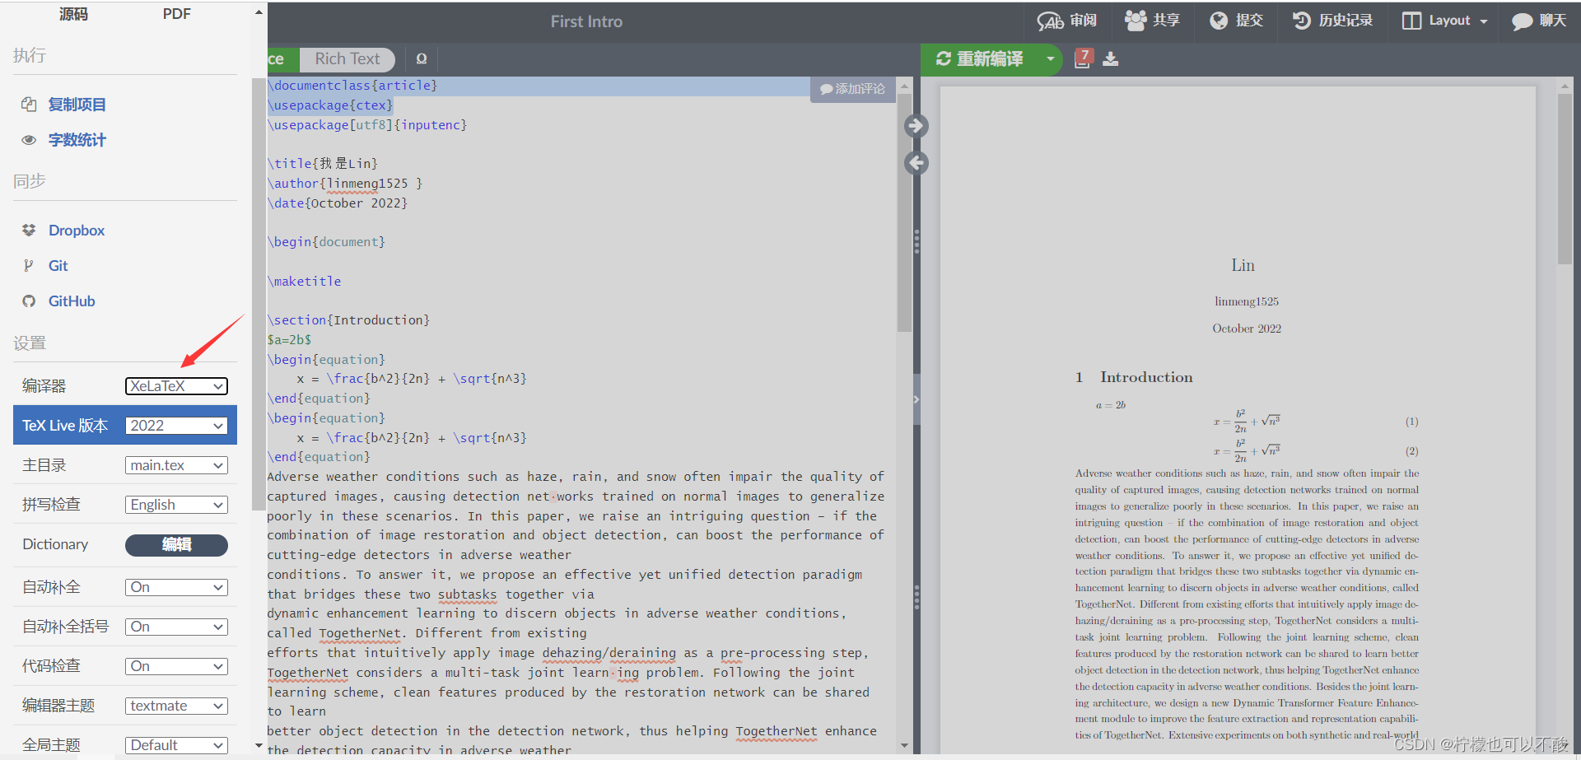The height and width of the screenshot is (760, 1581).
Task: Click the Dictionary 编辑 button
Action: 176,545
